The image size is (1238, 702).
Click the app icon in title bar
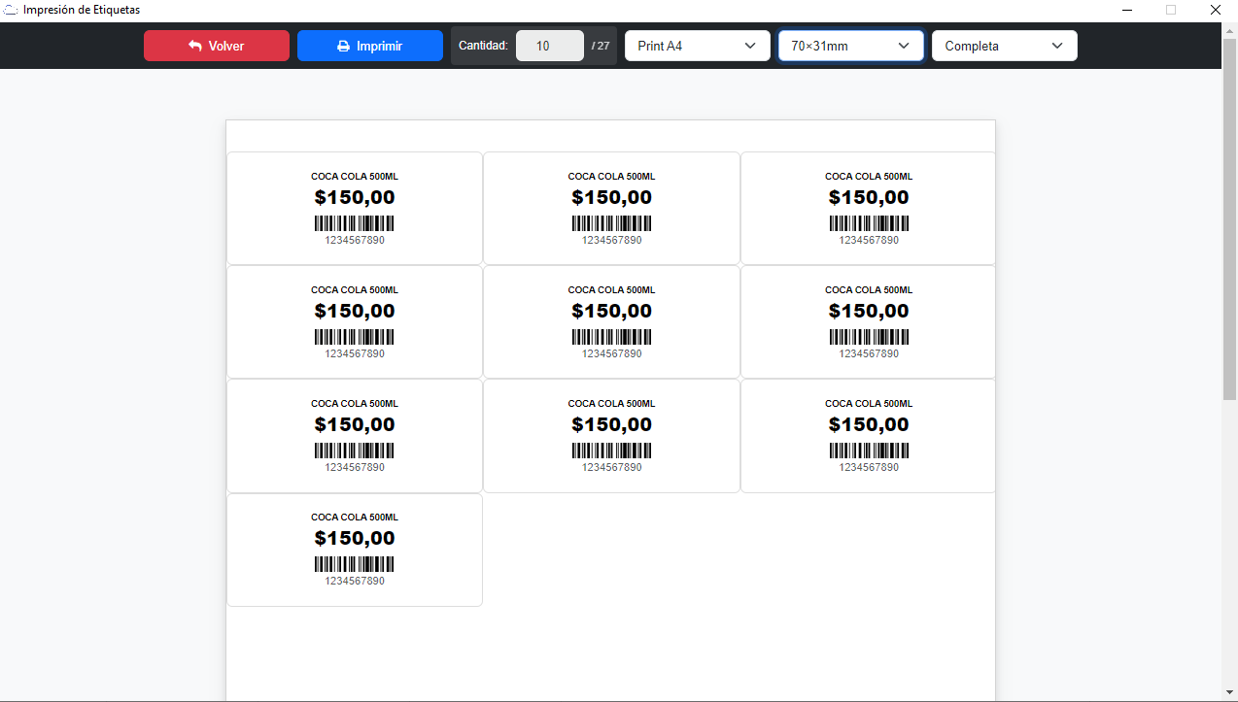point(11,10)
